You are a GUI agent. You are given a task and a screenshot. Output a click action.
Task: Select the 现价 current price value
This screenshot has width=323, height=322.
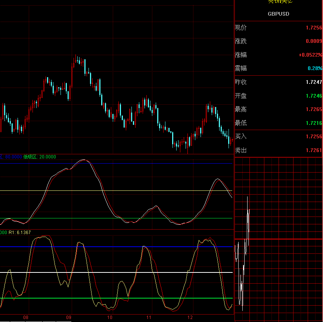pyautogui.click(x=313, y=28)
